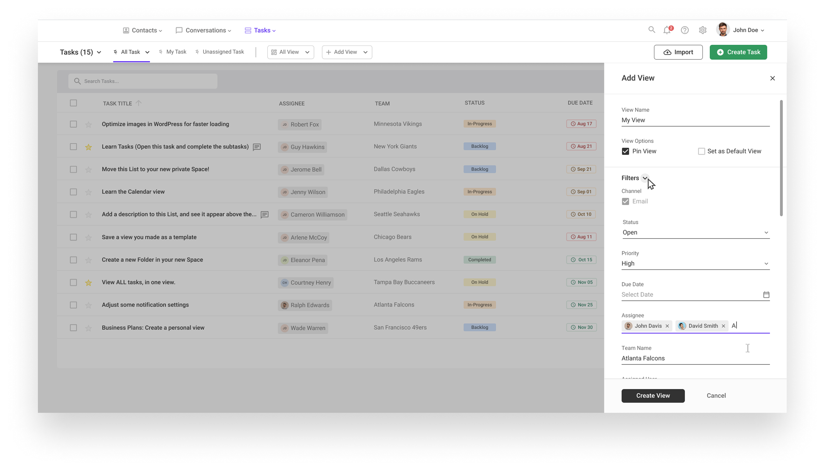Screen dimensions: 824x468
Task: Open the Move this List task title
Action: pos(155,169)
